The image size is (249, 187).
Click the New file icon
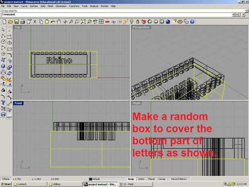click(4, 22)
